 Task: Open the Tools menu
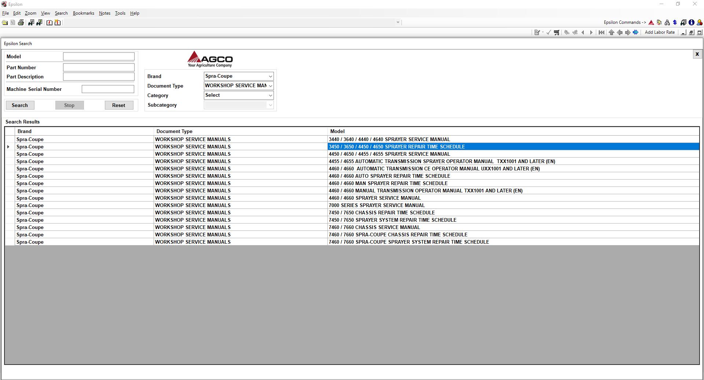[x=120, y=13]
